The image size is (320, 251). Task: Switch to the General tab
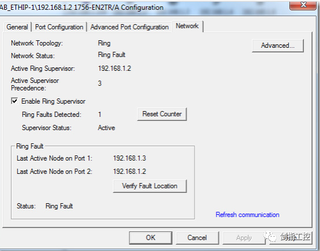coord(17,27)
